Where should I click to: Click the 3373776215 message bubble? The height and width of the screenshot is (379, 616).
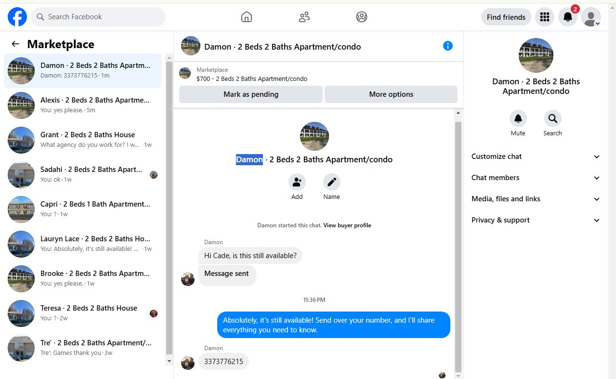(223, 362)
